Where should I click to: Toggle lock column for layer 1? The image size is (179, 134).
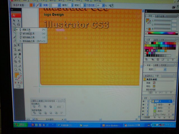(x=146, y=101)
